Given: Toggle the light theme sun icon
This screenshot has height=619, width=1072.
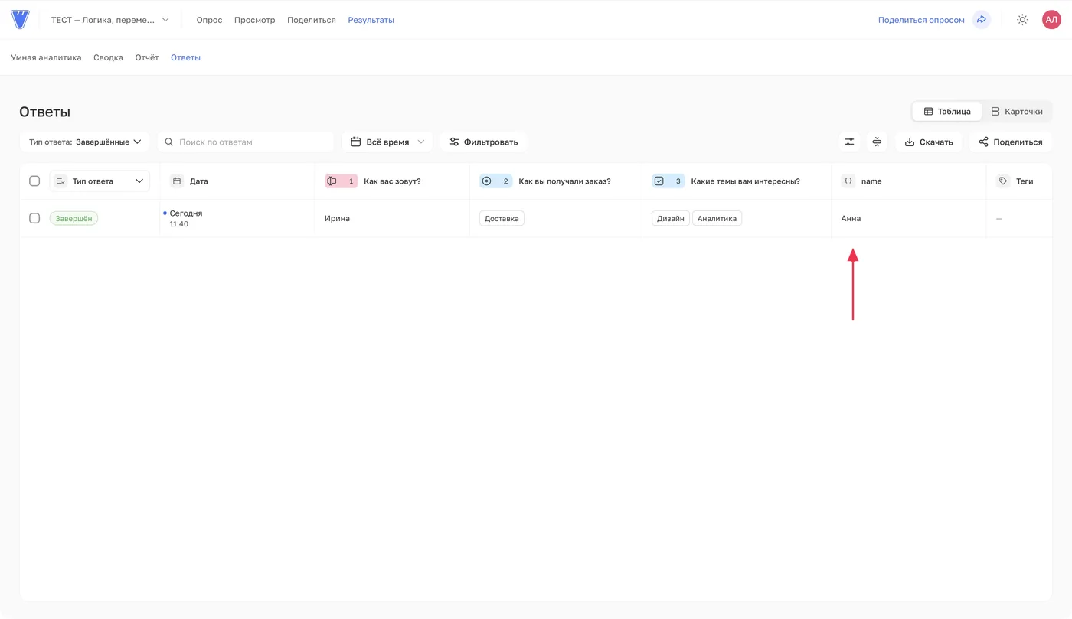Looking at the screenshot, I should coord(1022,20).
